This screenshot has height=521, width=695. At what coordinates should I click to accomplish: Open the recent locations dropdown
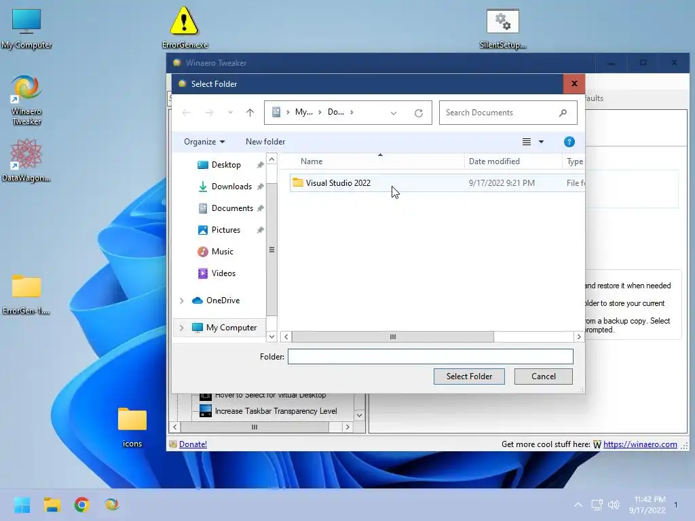pos(230,113)
